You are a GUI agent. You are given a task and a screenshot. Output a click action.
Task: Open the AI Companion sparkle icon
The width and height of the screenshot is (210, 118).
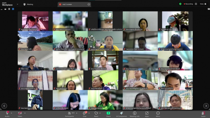(x=121, y=113)
